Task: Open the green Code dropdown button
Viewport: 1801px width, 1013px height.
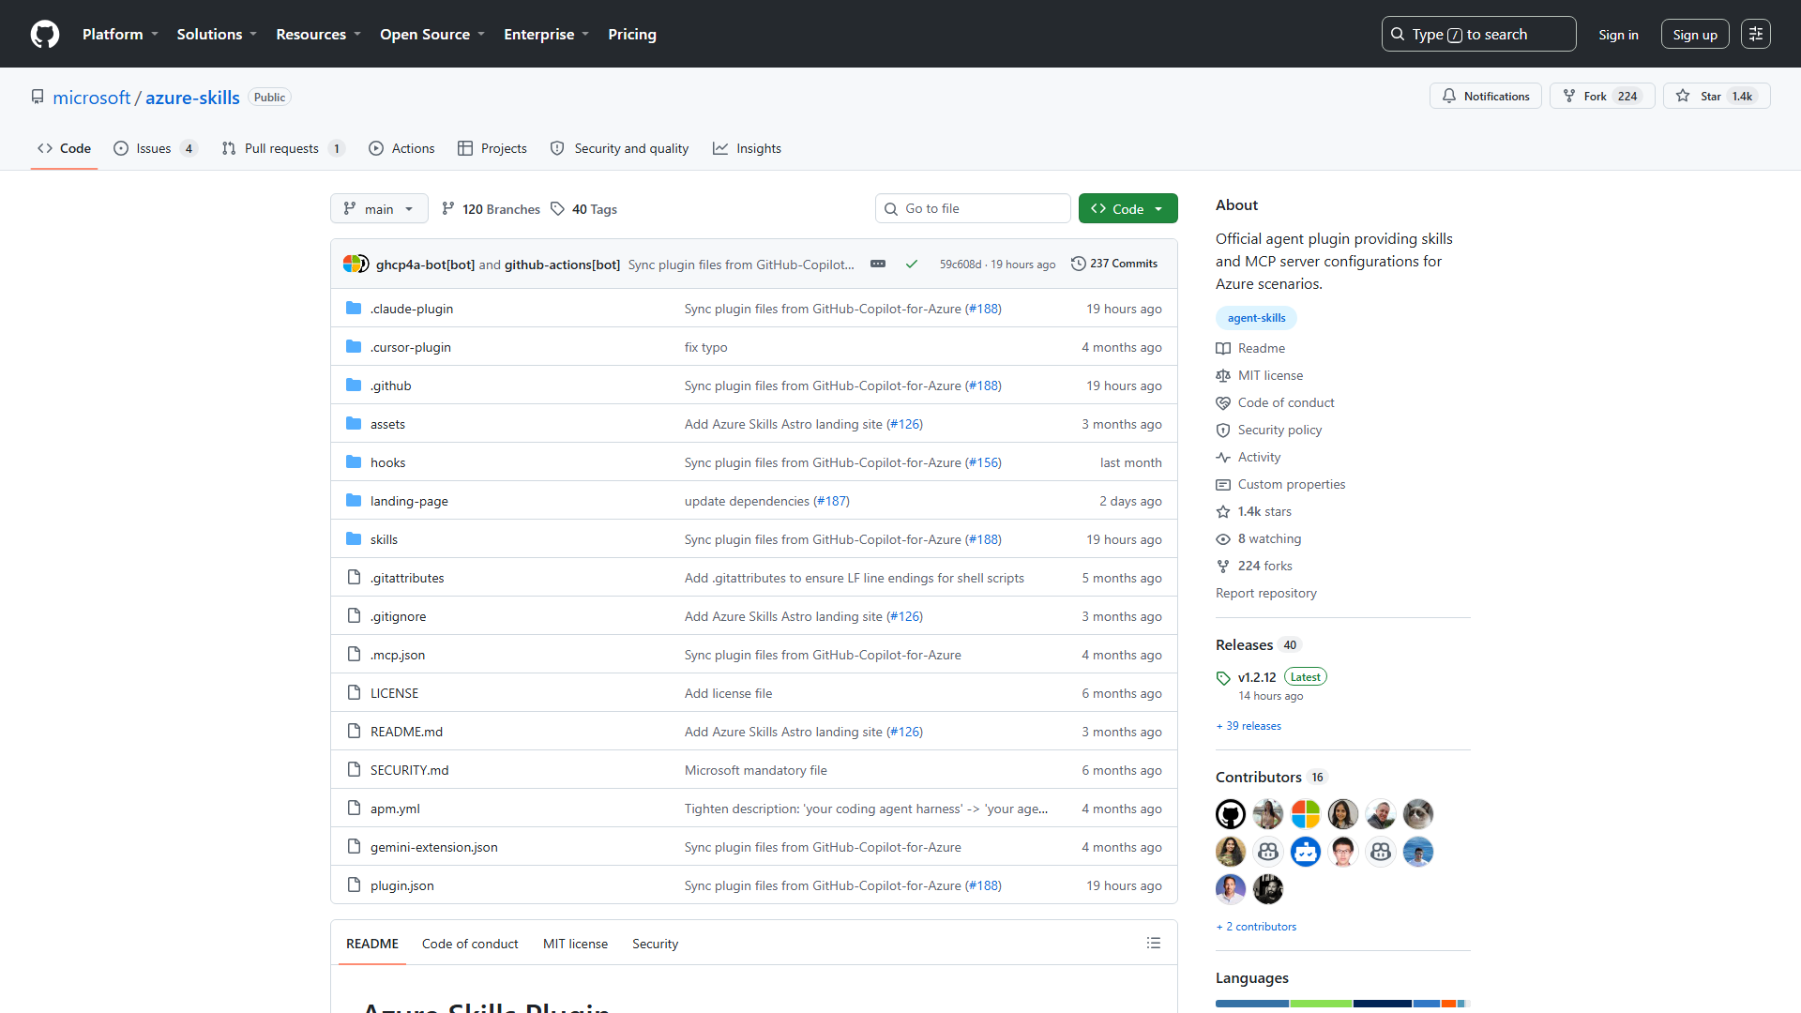Action: [x=1128, y=208]
